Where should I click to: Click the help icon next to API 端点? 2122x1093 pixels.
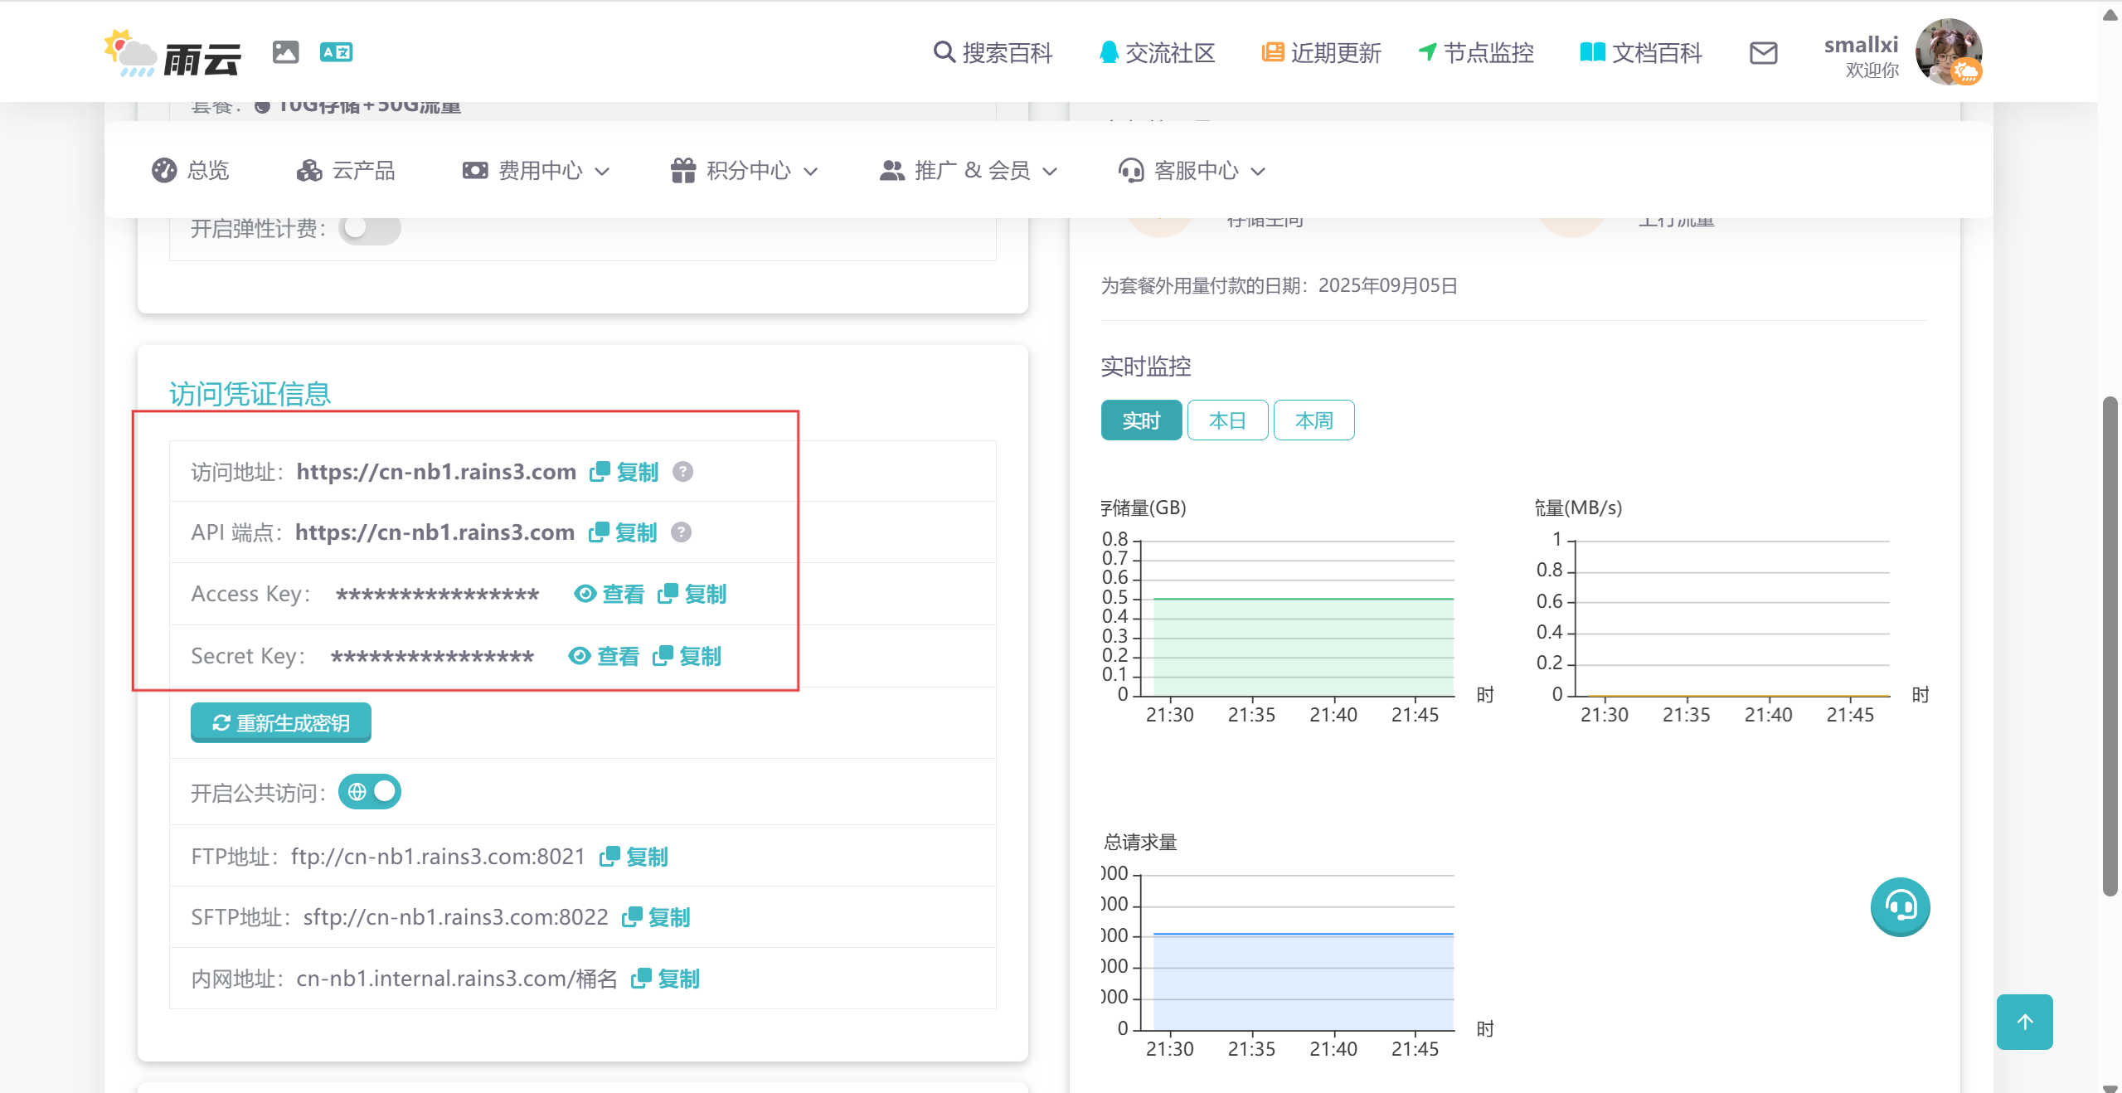click(x=681, y=532)
